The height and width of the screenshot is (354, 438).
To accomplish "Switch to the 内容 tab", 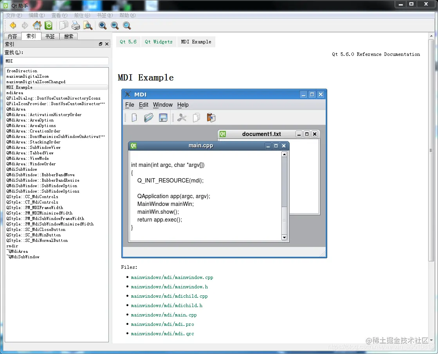I will point(13,36).
